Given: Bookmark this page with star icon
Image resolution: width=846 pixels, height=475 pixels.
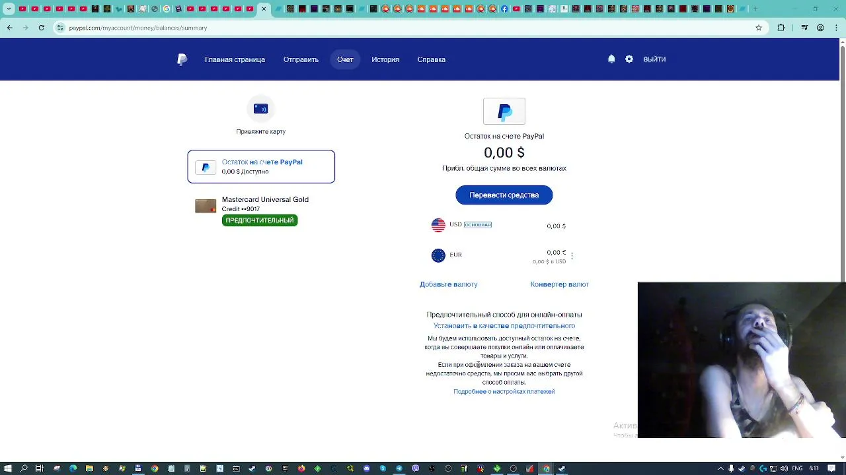Looking at the screenshot, I should tap(759, 28).
